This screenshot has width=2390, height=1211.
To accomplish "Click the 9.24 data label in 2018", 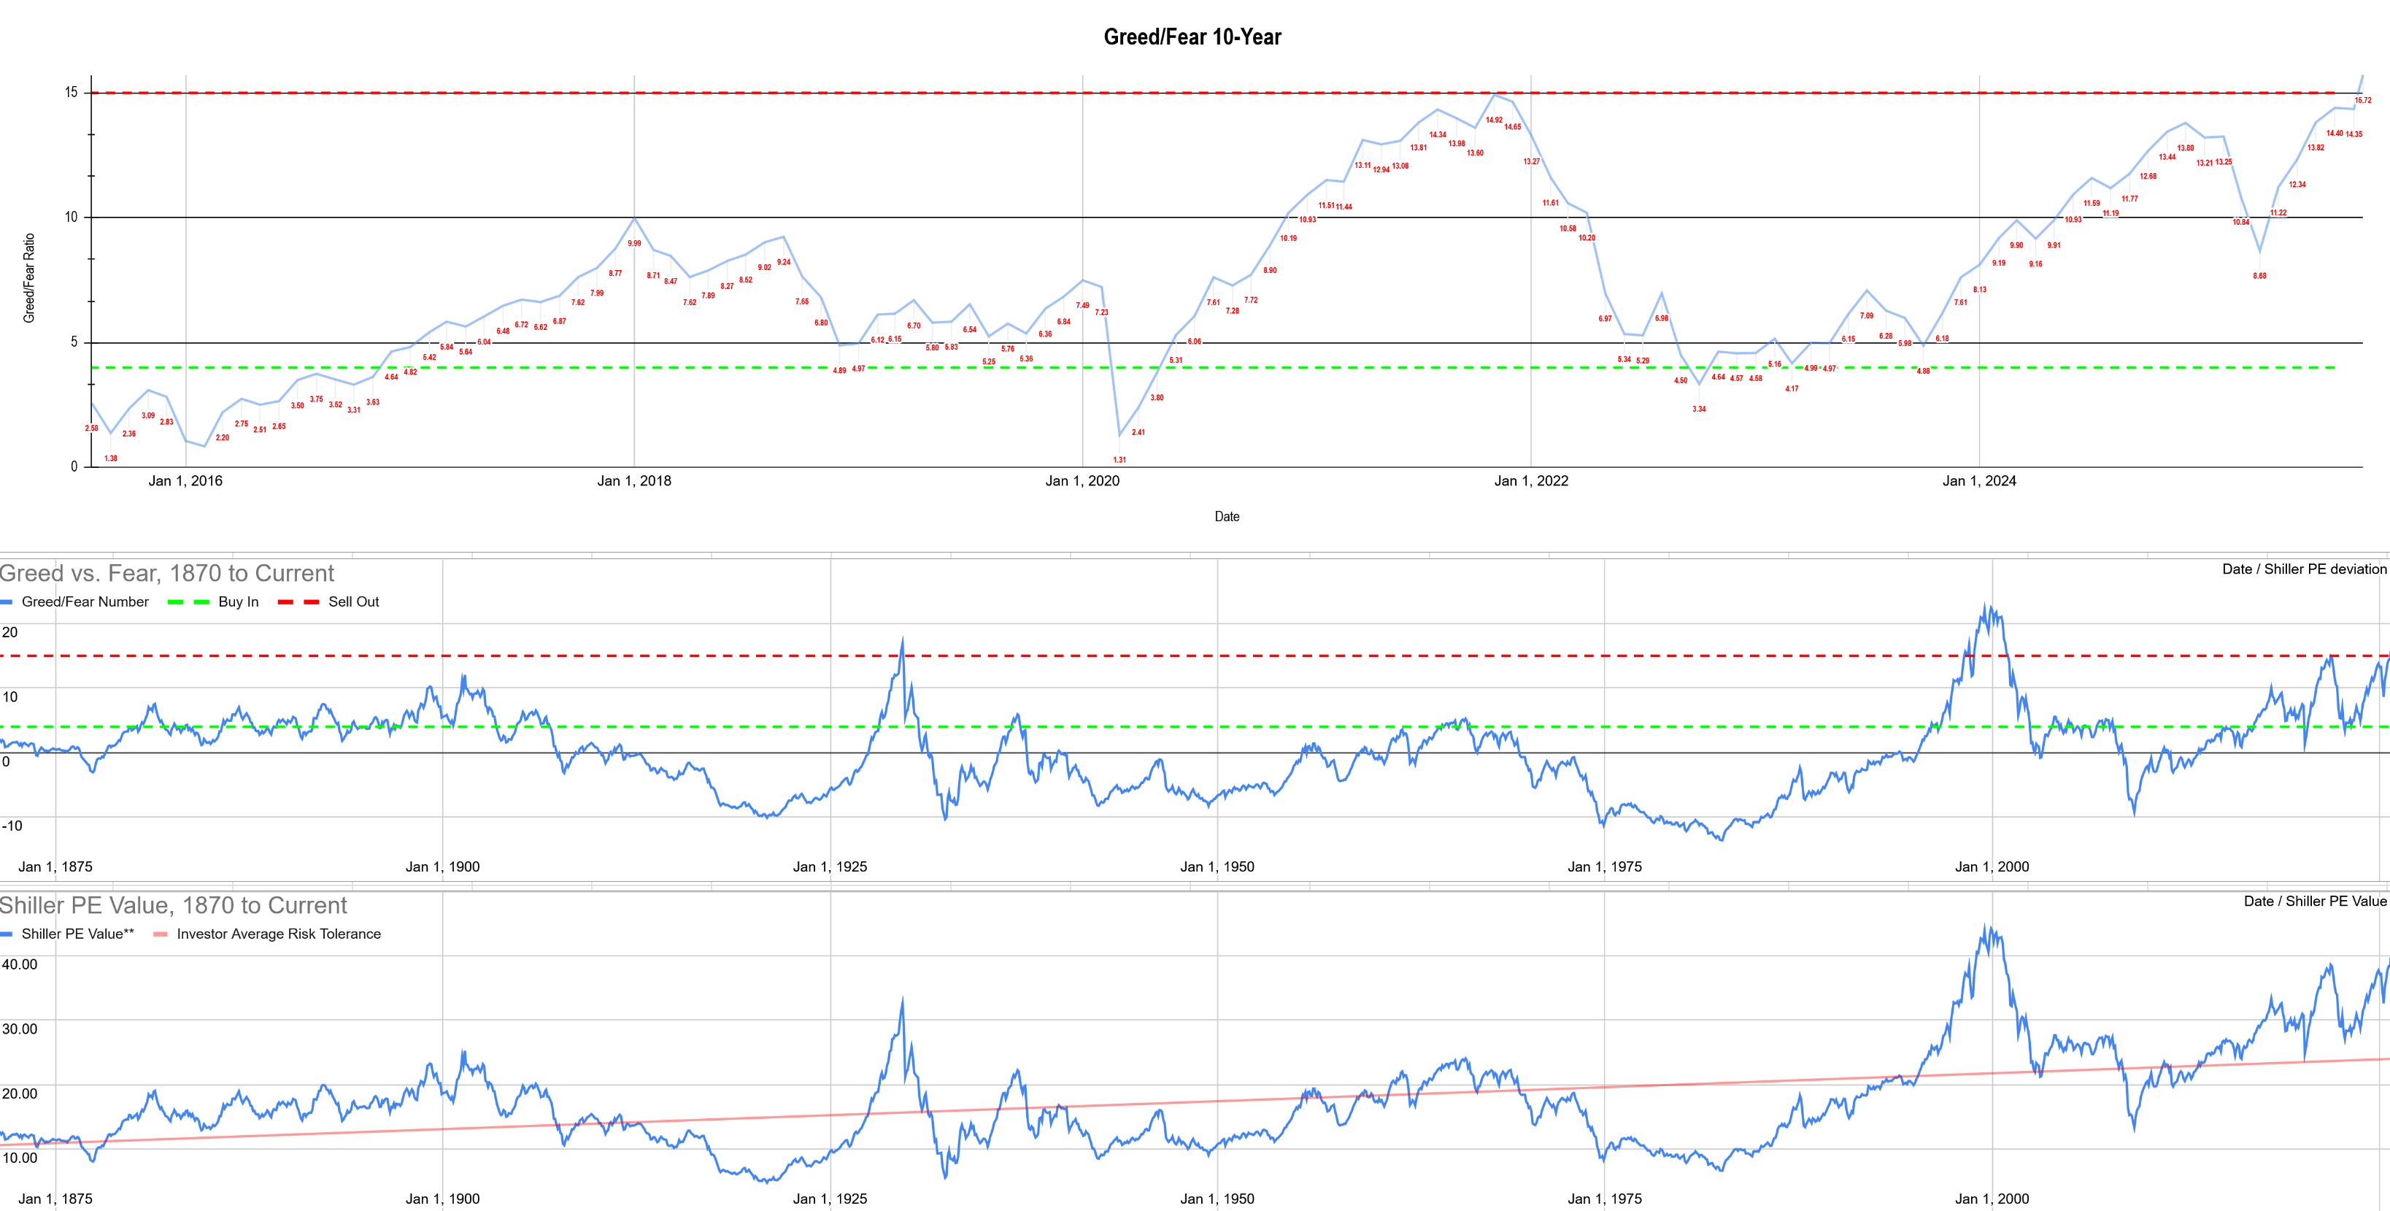I will pyautogui.click(x=783, y=261).
